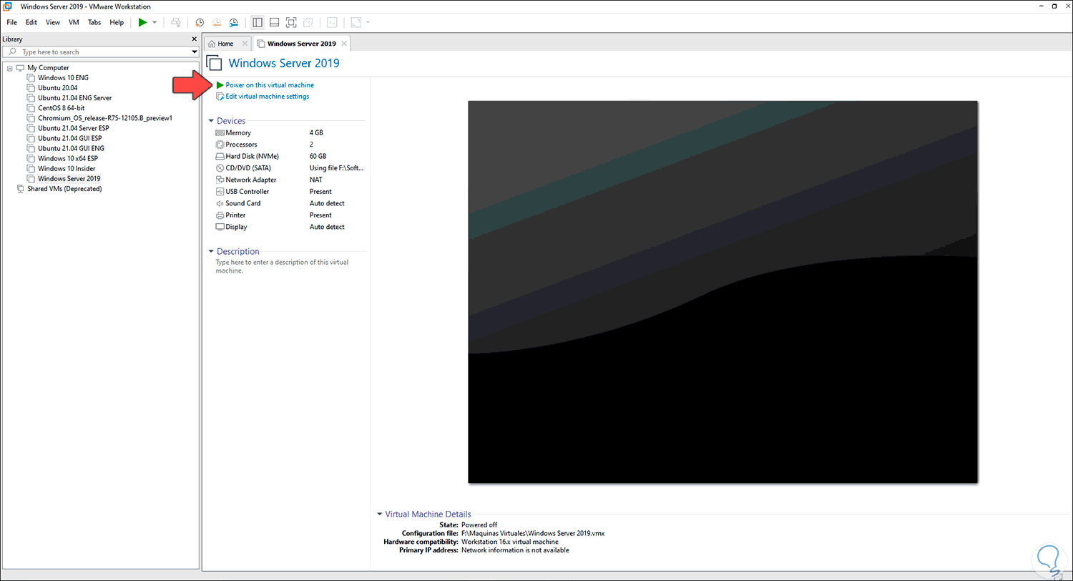Click the configuration file path text
Image resolution: width=1073 pixels, height=581 pixels.
pos(533,534)
